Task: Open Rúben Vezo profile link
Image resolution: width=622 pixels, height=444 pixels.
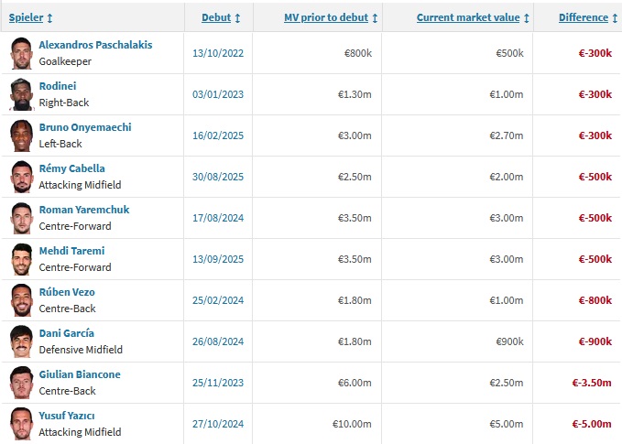Action: point(67,292)
